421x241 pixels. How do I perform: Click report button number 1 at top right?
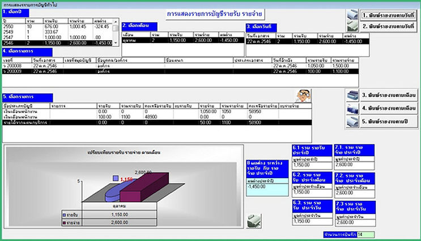tap(388, 15)
